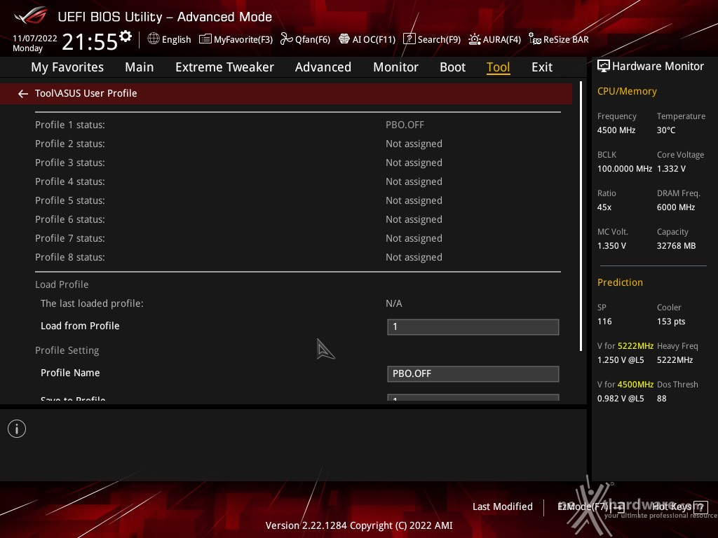Select the Tool tab
Screen dimensions: 718x538
[499, 67]
